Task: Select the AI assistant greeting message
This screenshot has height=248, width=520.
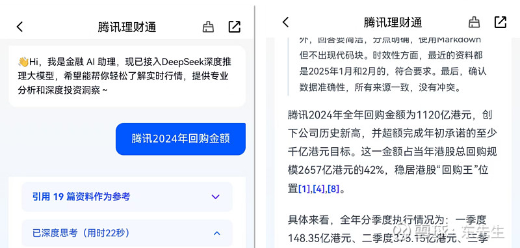Action: pos(127,76)
